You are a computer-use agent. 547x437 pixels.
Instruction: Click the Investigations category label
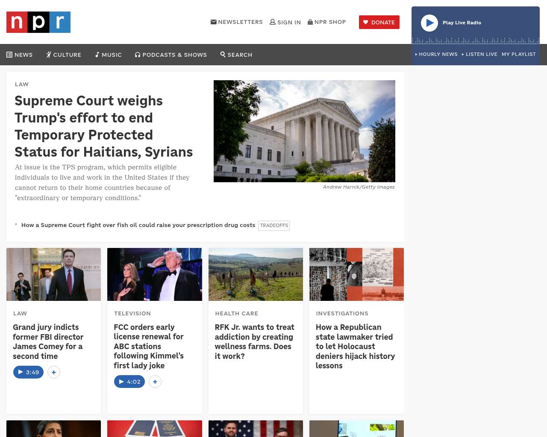(342, 313)
